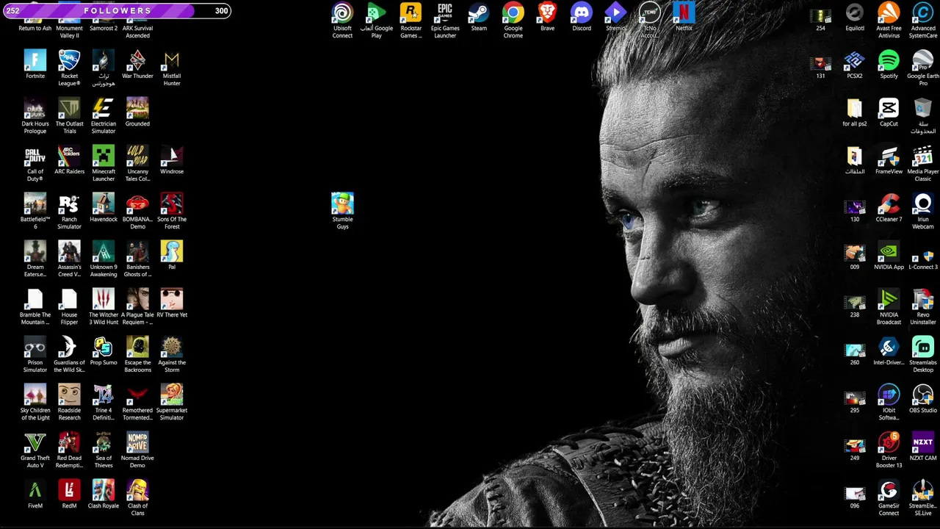Viewport: 940px width, 529px height.
Task: Select the video file named 254
Action: point(820,16)
